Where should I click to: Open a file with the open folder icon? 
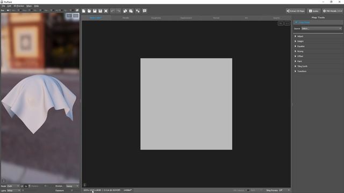point(89,11)
